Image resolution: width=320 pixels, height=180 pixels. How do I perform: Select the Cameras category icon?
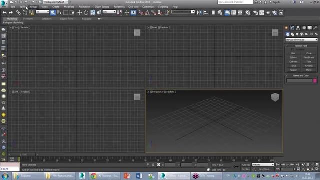(302, 34)
